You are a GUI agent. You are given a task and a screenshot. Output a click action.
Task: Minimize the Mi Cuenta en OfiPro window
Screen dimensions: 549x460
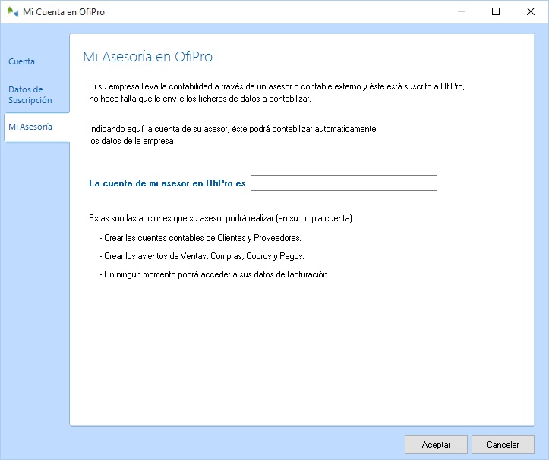coord(462,11)
